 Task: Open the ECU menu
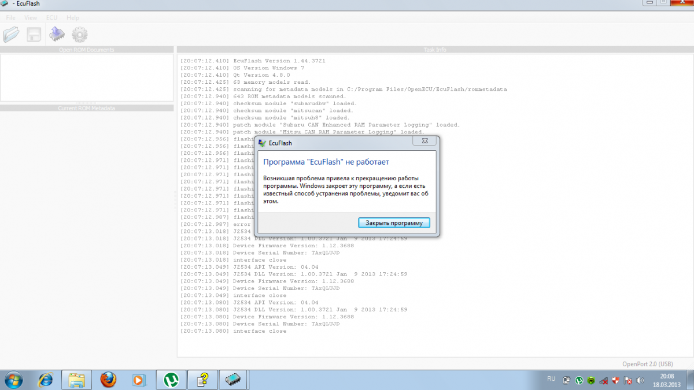point(52,18)
